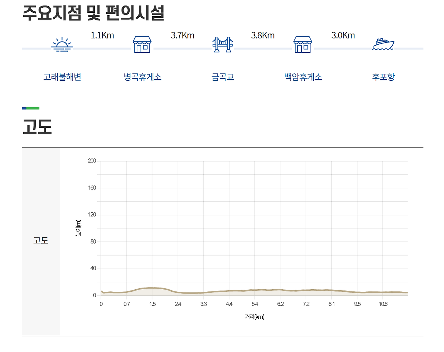Open the 병곡휴게소 label link
Image resolution: width=444 pixels, height=352 pixels.
pos(143,77)
